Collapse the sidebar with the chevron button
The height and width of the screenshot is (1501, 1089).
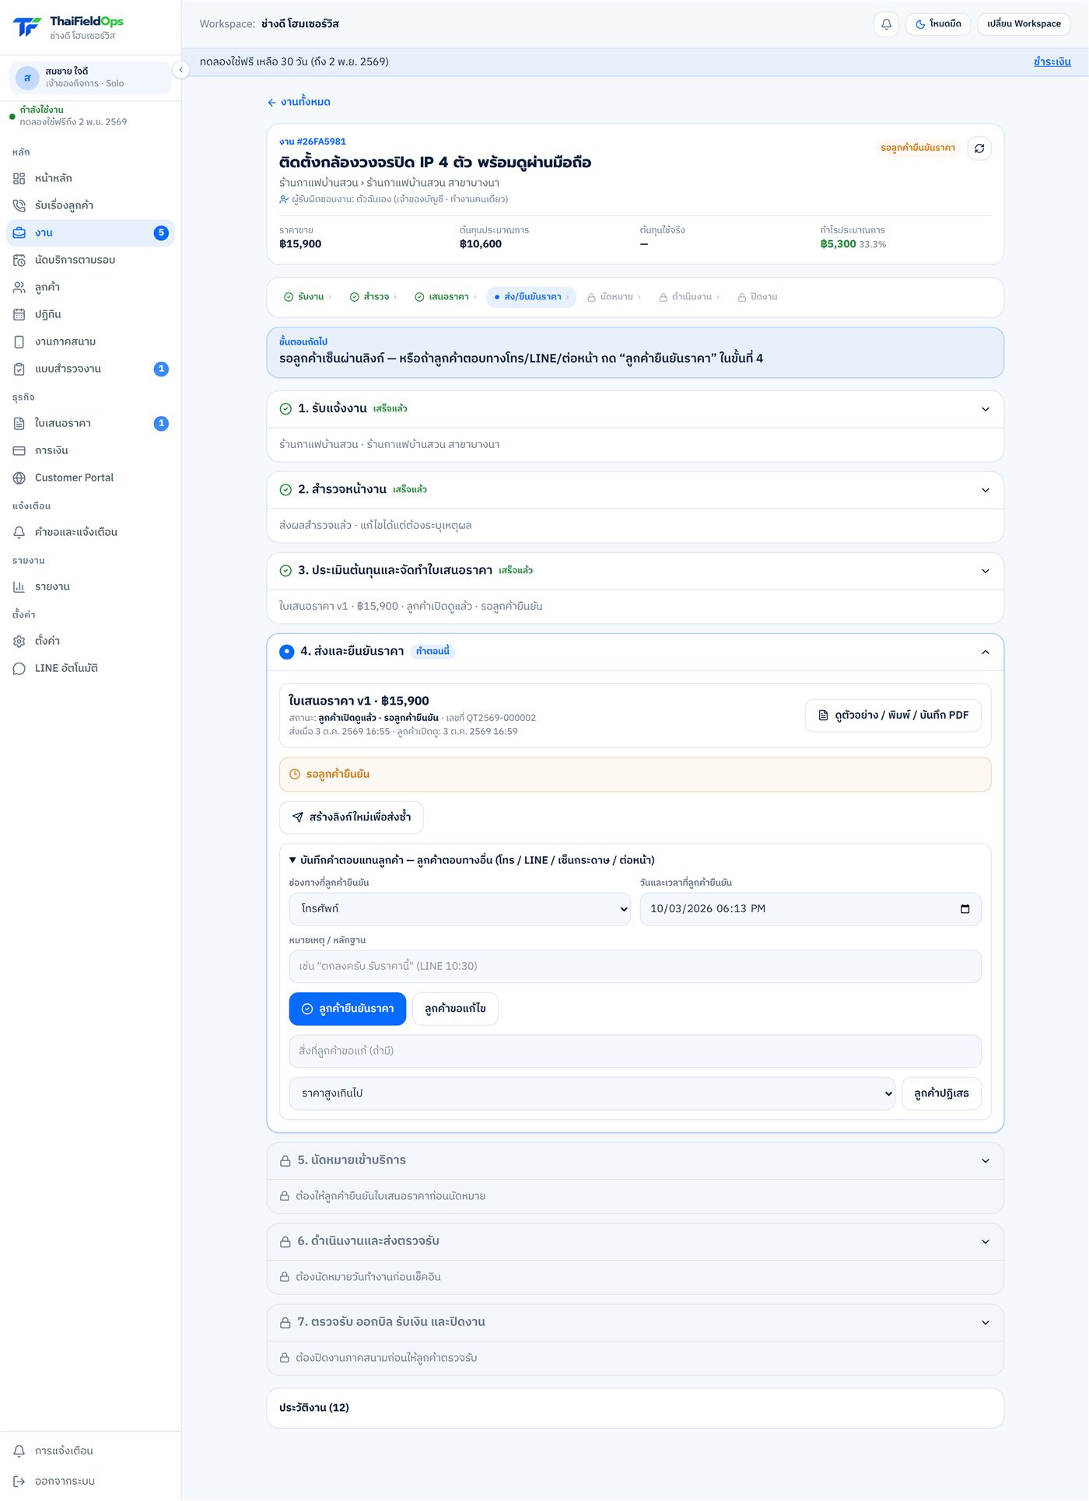point(180,70)
